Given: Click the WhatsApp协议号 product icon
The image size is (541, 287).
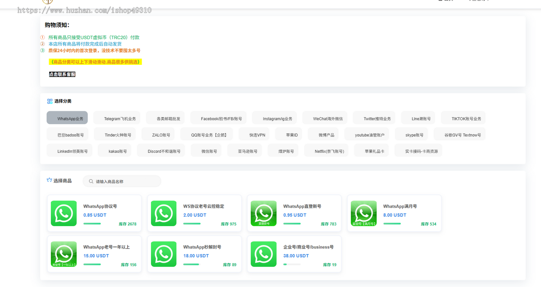Looking at the screenshot, I should pos(64,213).
